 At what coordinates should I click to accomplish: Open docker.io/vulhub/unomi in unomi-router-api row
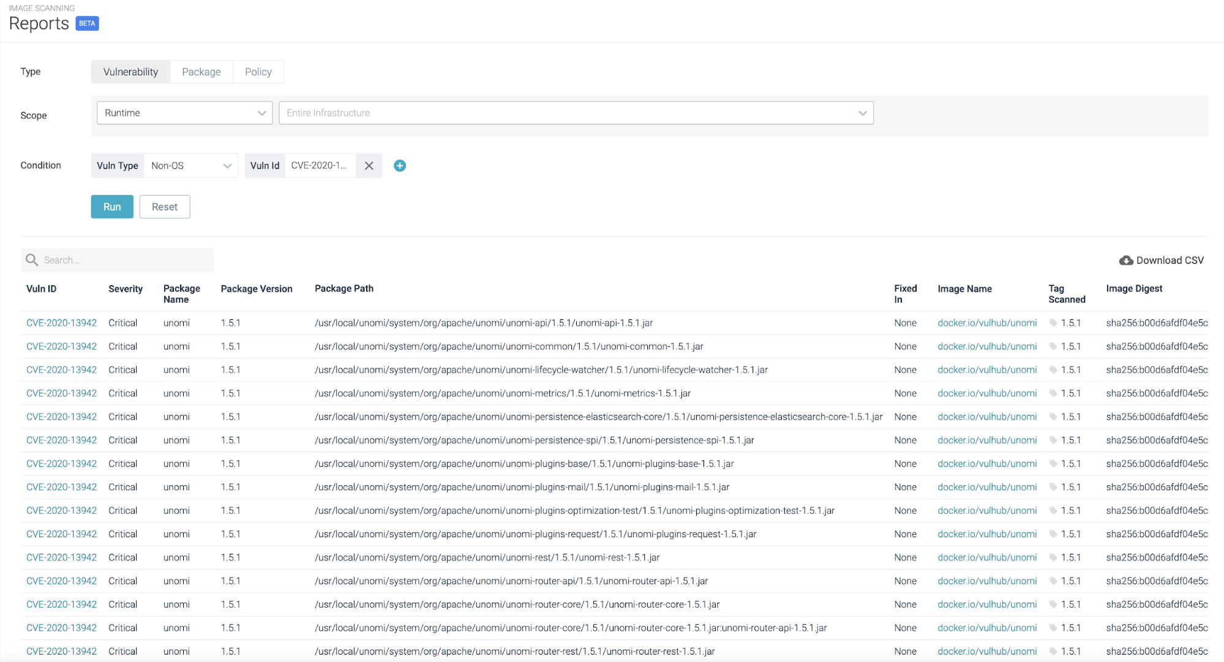click(987, 581)
